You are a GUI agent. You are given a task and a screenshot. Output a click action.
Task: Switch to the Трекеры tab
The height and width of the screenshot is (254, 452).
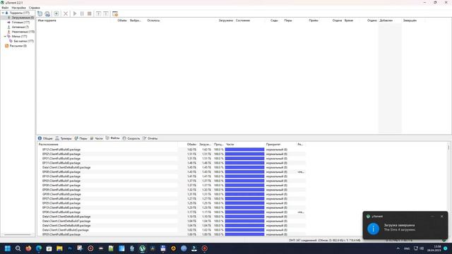64,138
